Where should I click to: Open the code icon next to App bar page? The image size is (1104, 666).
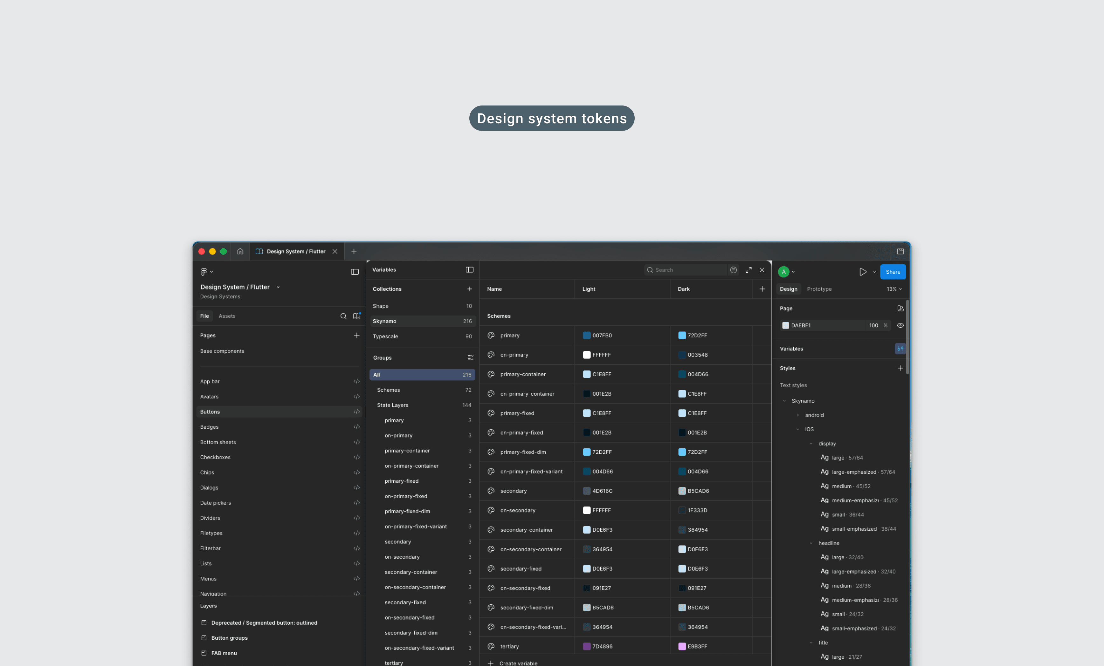[x=357, y=381]
